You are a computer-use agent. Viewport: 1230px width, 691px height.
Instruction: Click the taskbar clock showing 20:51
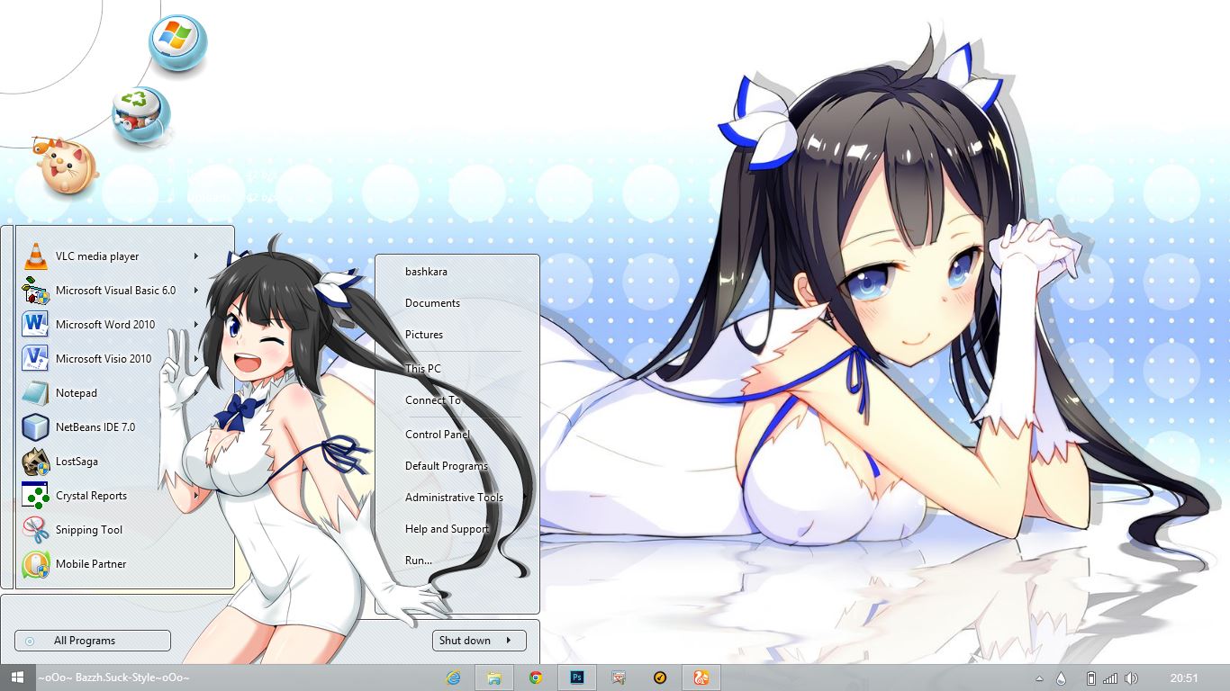(1184, 678)
